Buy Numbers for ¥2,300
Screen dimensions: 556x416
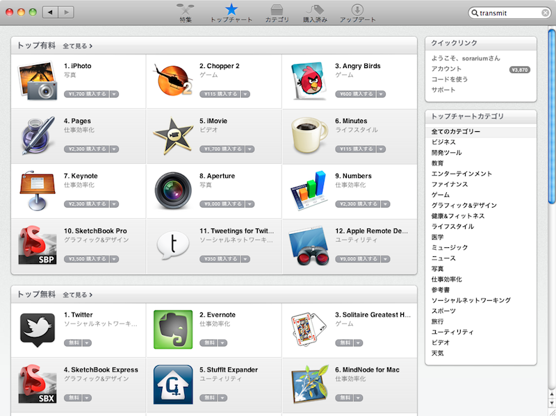click(358, 204)
